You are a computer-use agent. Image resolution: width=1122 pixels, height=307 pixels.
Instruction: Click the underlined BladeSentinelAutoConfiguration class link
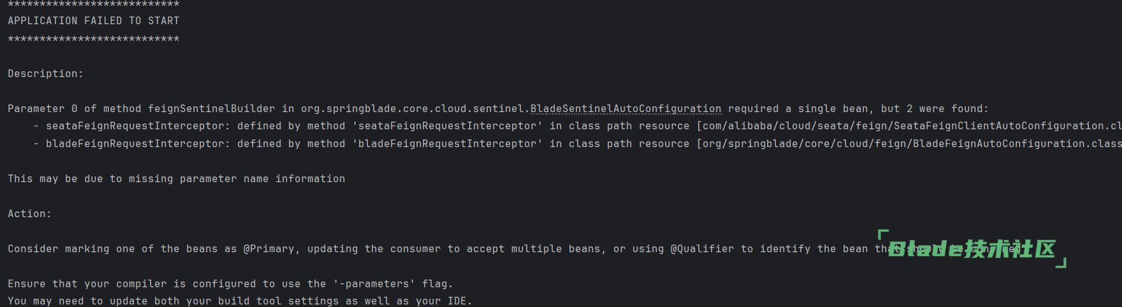pos(625,109)
